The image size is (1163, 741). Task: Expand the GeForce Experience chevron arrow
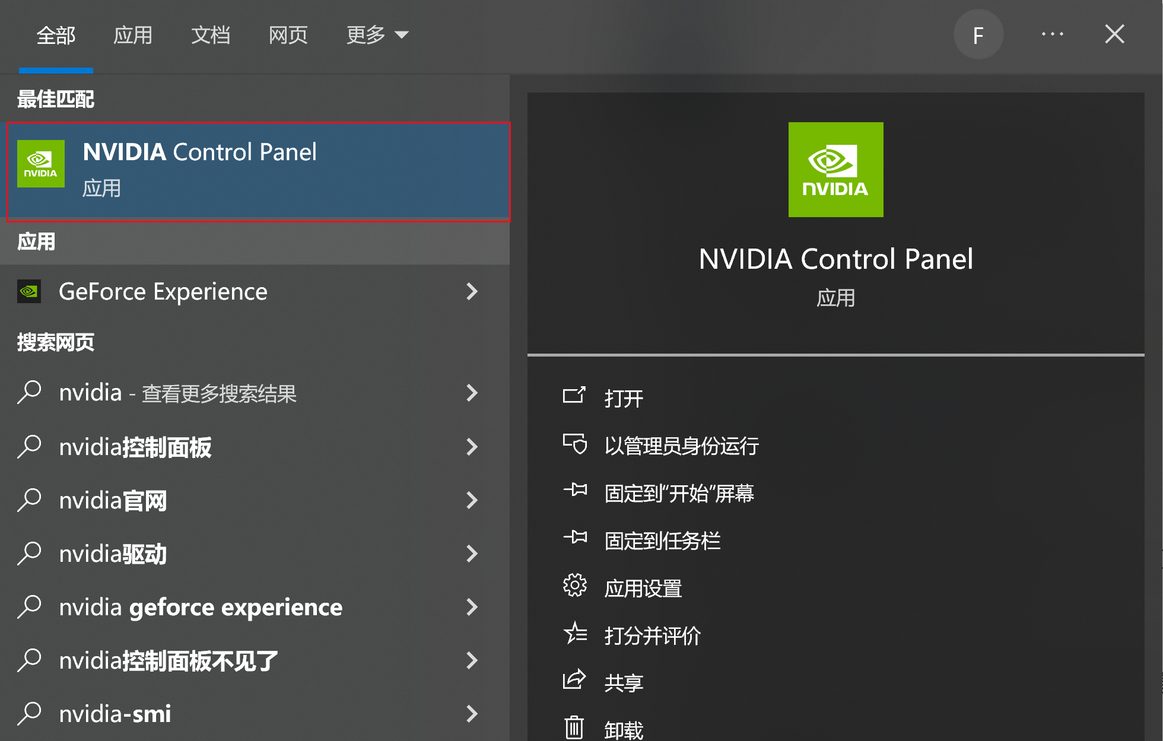click(472, 291)
